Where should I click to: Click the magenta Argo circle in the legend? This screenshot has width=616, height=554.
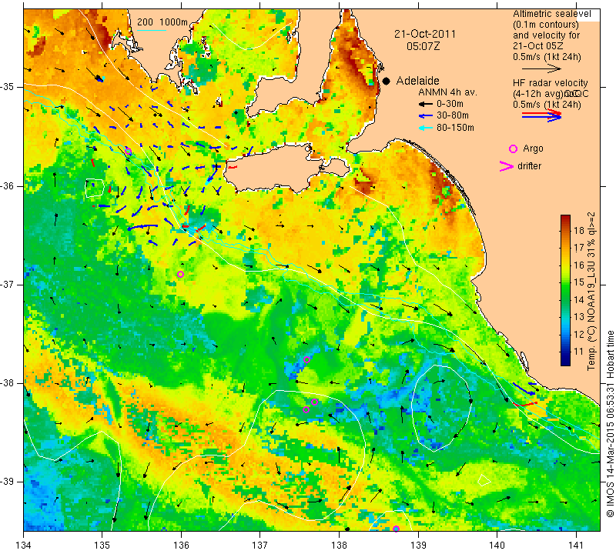pyautogui.click(x=513, y=149)
